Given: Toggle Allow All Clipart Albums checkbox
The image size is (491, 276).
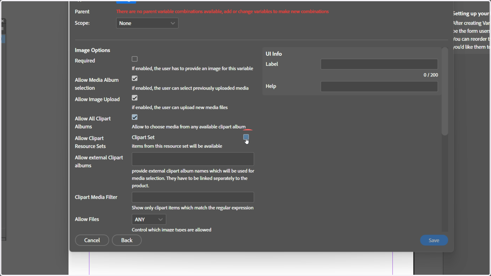Looking at the screenshot, I should 135,117.
